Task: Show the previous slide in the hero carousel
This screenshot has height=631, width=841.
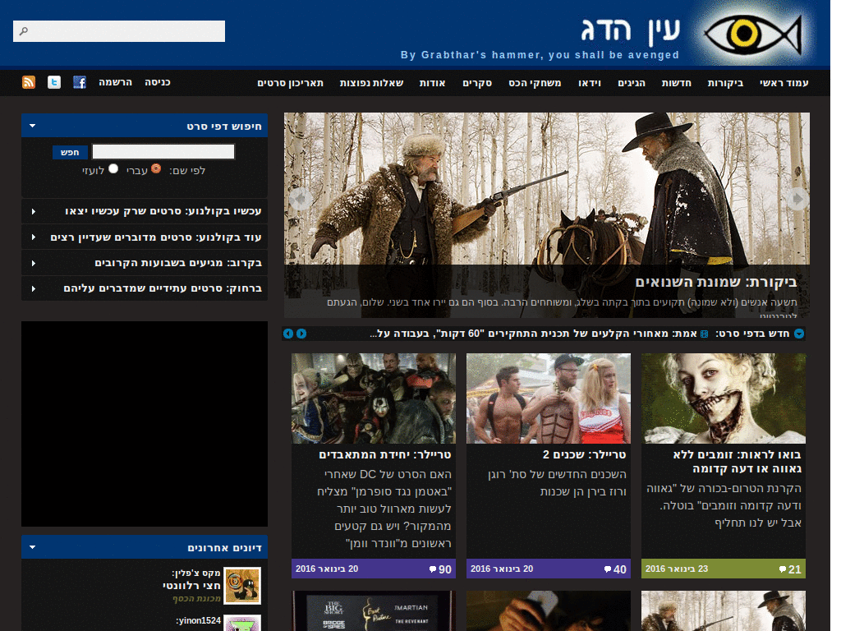Action: coord(300,199)
